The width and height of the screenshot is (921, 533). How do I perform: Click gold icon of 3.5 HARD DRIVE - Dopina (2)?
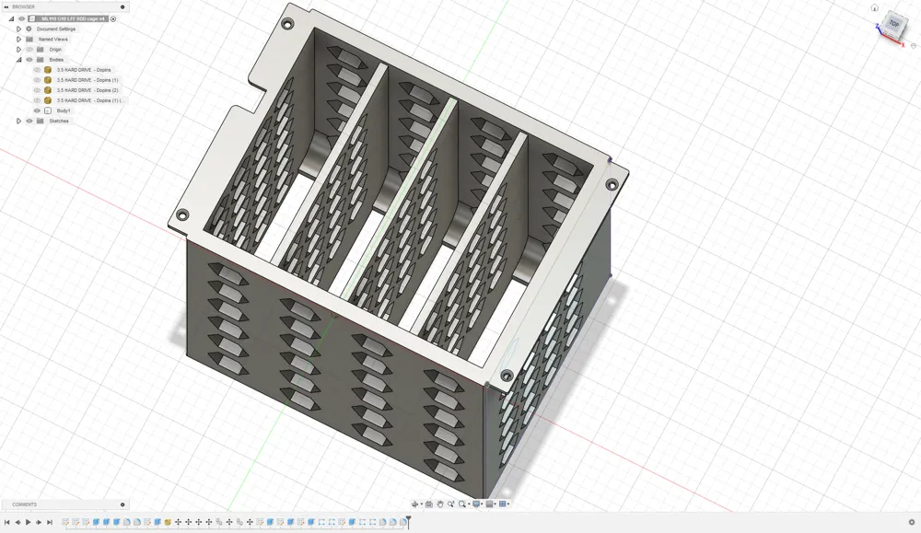[x=48, y=90]
